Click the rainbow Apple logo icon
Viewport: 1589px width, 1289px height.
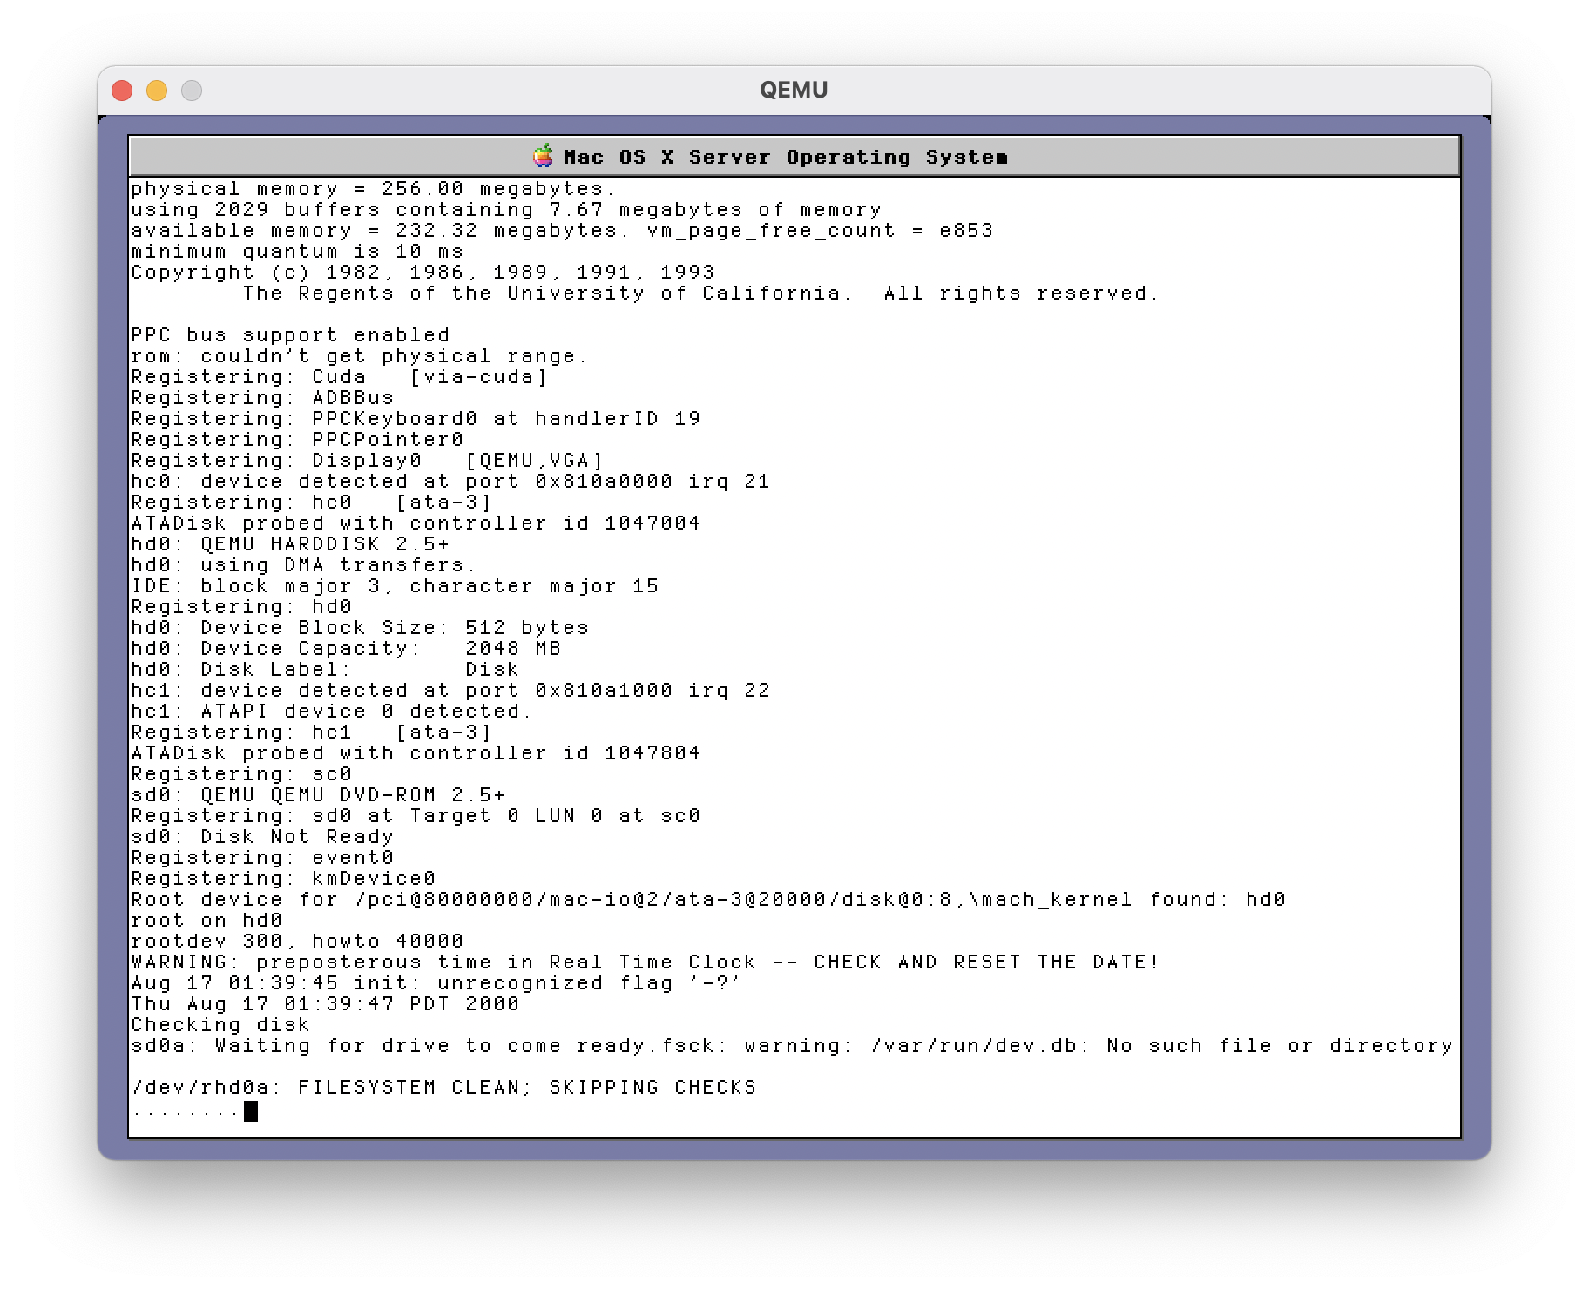[x=543, y=157]
